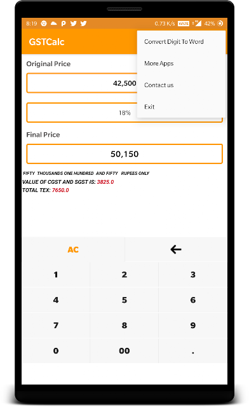Tap the cloud icon in status bar

coord(54,24)
